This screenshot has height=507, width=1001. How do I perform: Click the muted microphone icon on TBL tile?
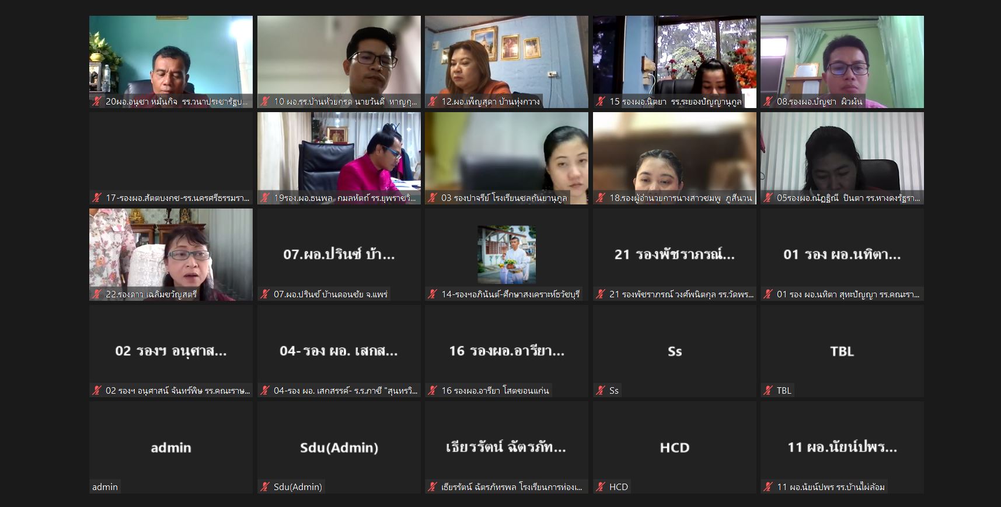click(768, 391)
